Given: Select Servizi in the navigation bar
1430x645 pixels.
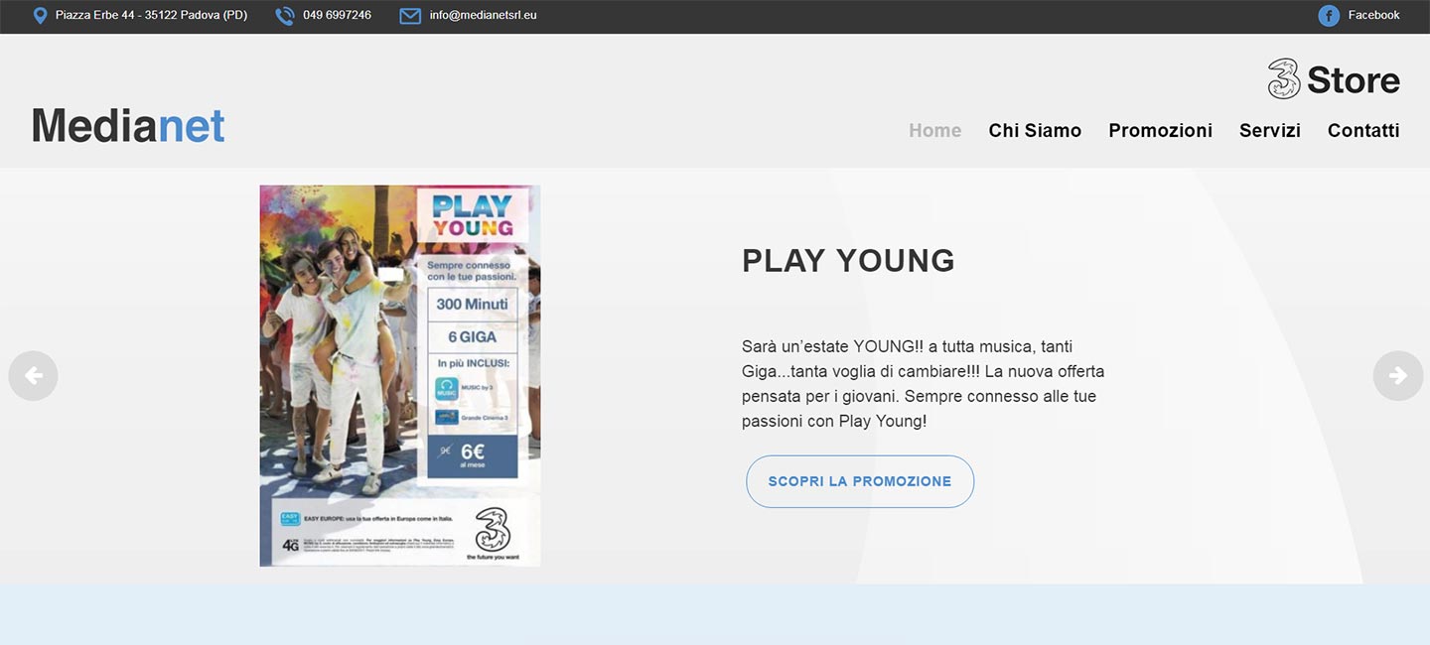Looking at the screenshot, I should pyautogui.click(x=1269, y=130).
